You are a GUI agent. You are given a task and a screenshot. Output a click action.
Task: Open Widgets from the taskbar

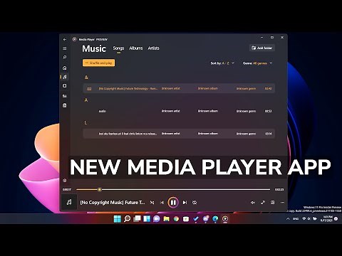[147, 219]
